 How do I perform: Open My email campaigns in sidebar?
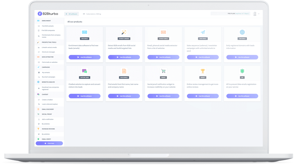click(49, 77)
